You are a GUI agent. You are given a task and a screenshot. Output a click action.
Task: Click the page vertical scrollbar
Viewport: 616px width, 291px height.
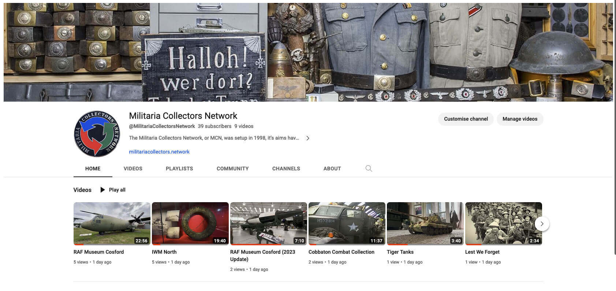[x=615, y=128]
